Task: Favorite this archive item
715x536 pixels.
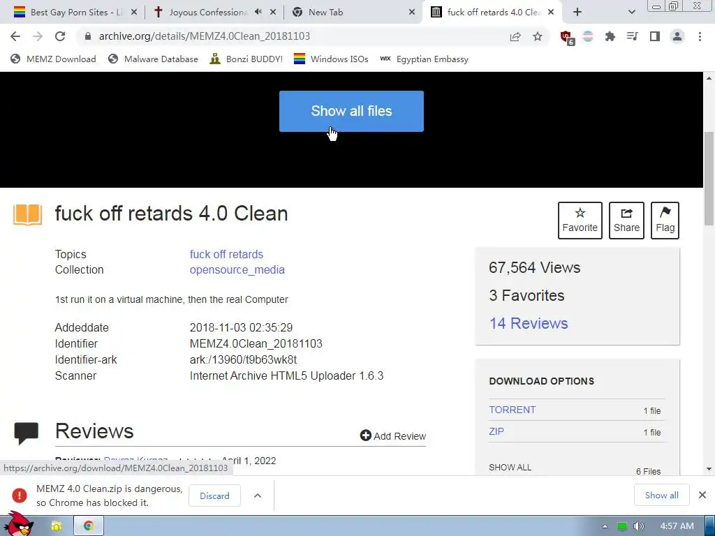Action: coord(580,221)
